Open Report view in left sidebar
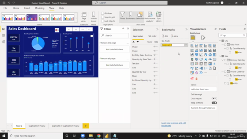 (x=3, y=29)
